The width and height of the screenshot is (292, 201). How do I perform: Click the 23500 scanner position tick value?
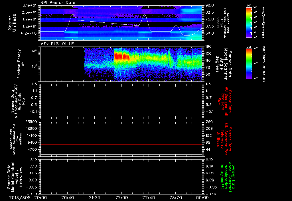[x=31, y=122]
